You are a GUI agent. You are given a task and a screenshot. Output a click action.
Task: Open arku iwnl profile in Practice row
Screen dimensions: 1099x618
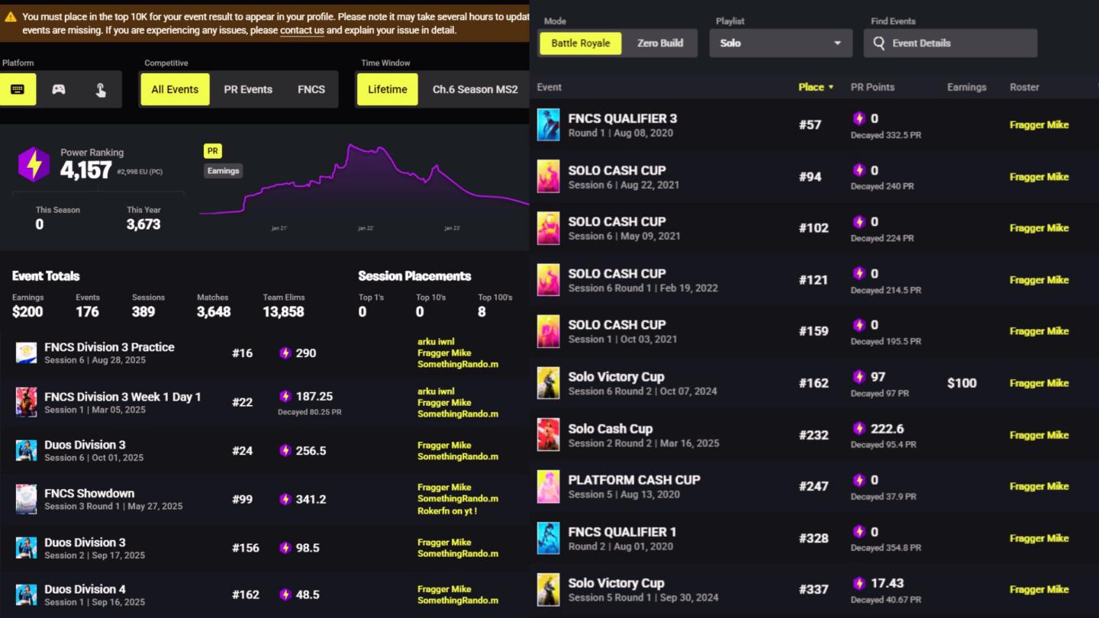click(436, 342)
